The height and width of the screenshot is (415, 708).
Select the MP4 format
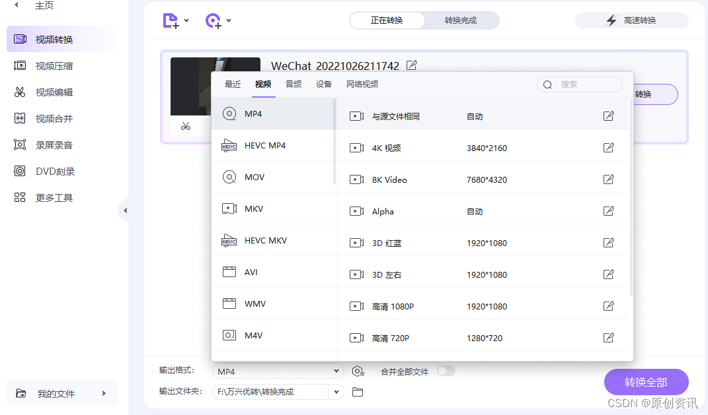[x=273, y=113]
